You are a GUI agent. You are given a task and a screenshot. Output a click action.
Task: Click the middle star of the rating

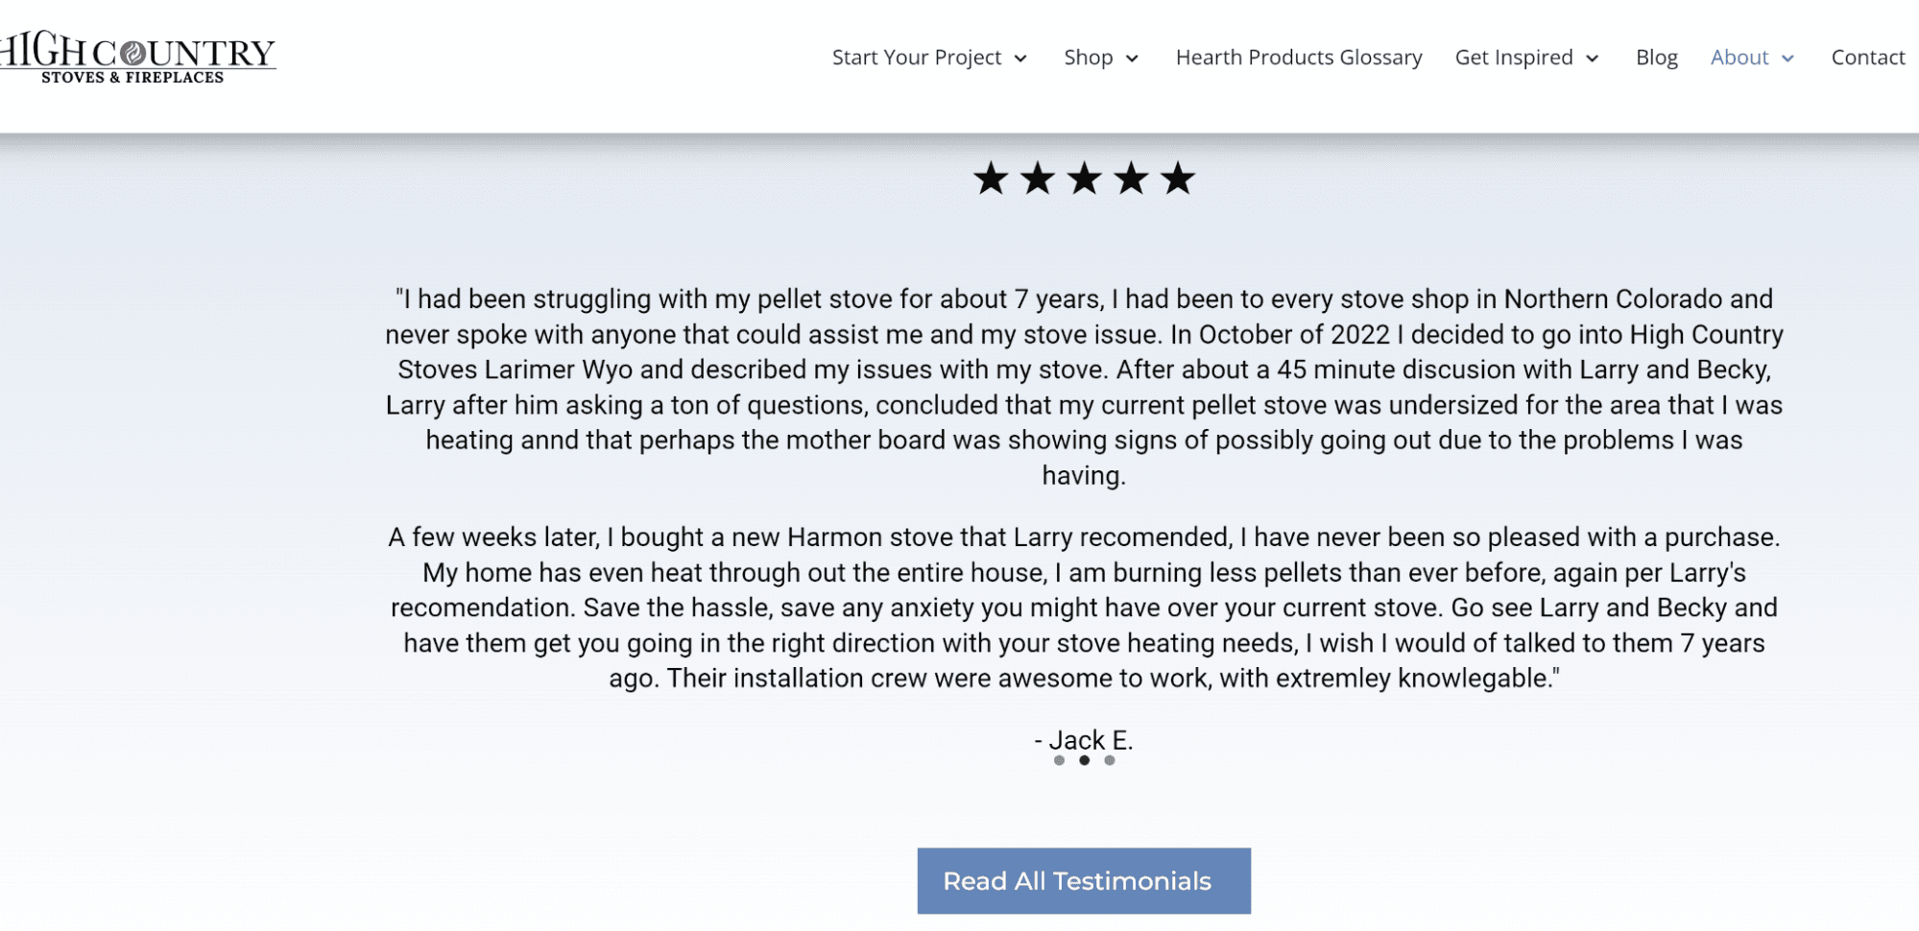coord(1085,178)
